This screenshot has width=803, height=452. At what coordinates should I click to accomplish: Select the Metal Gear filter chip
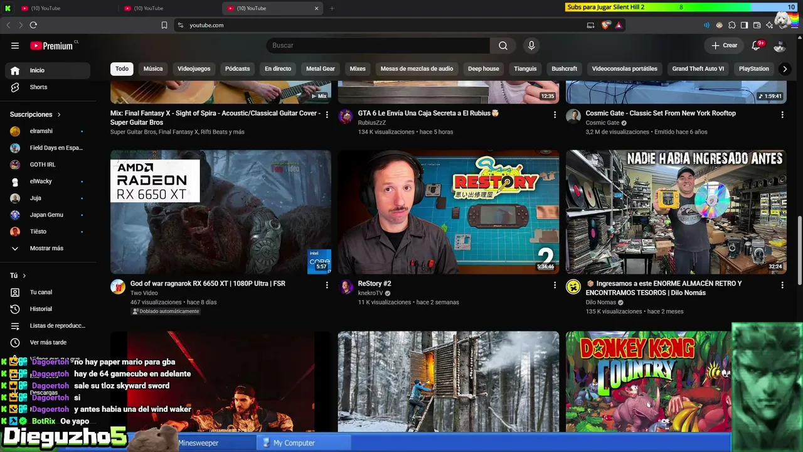(321, 69)
